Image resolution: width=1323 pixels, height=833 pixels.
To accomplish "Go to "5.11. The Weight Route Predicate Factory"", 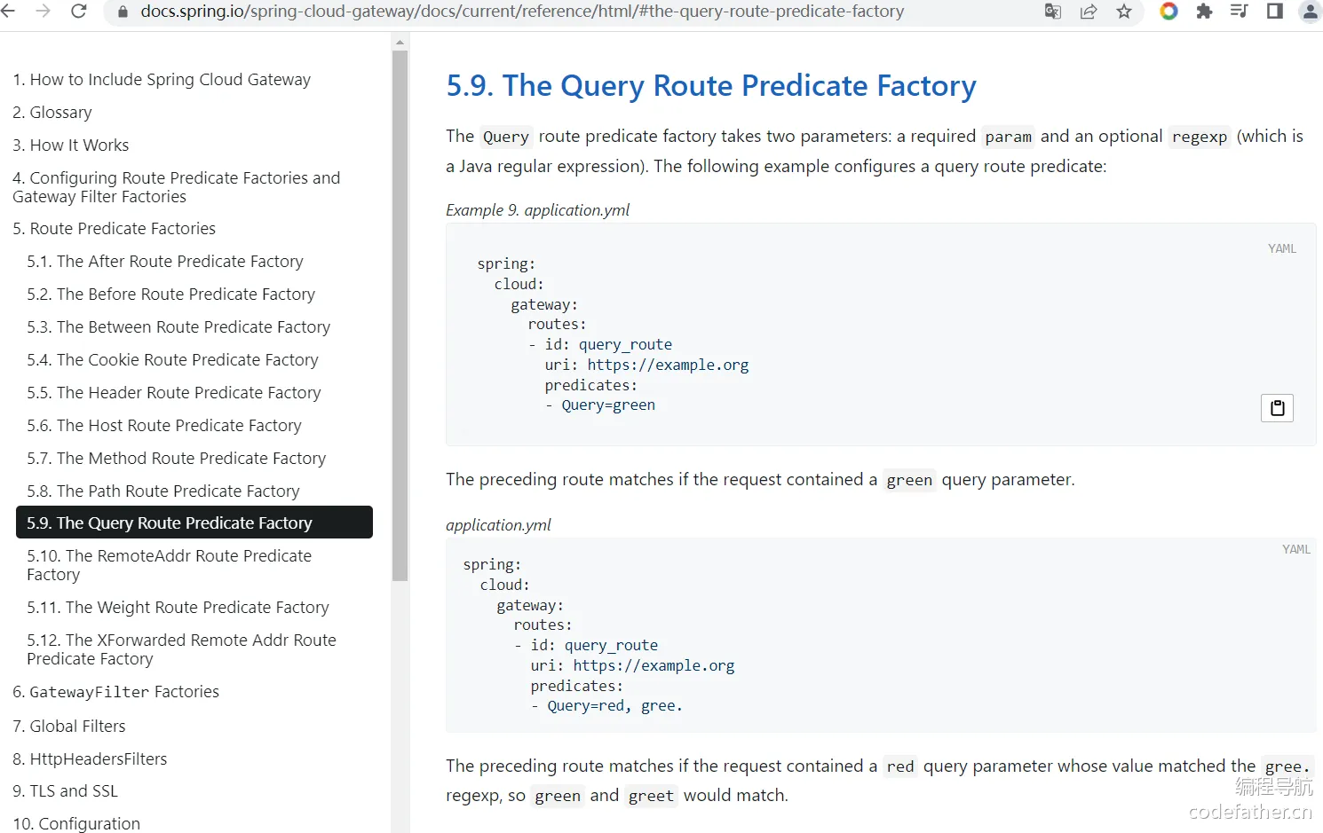I will pos(178,608).
